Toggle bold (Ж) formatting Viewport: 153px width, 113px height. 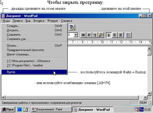83,35
